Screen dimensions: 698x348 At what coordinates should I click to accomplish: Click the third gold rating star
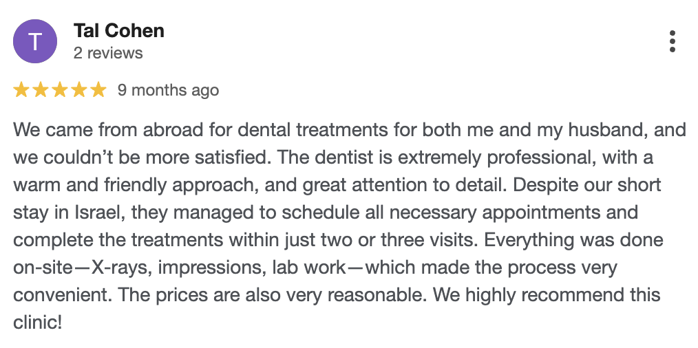(60, 90)
